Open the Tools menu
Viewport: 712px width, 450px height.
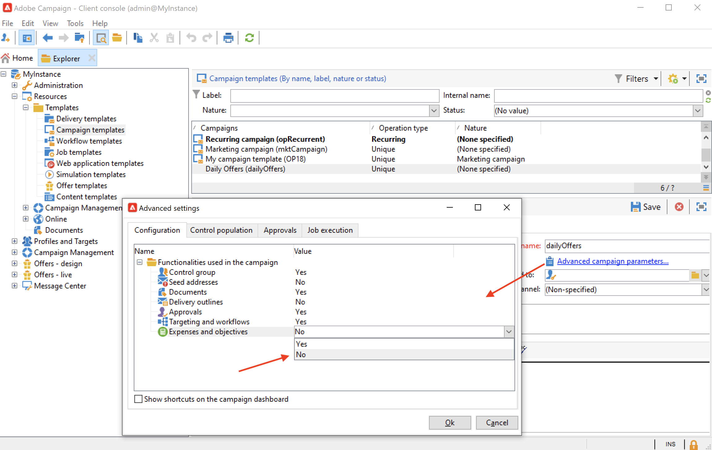tap(75, 23)
